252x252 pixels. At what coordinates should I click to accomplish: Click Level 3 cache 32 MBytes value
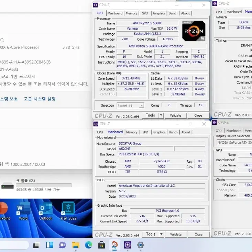click(x=178, y=94)
